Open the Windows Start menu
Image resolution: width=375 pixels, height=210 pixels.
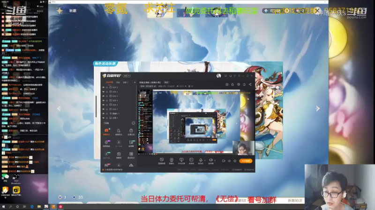[3, 207]
